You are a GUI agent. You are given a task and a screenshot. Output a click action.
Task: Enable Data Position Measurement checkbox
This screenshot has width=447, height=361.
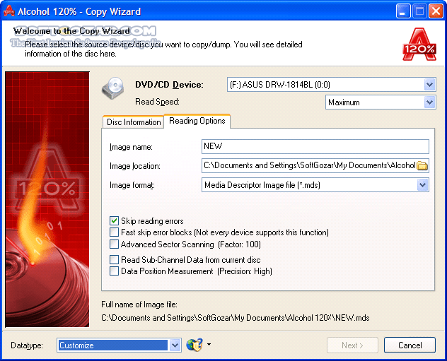click(115, 271)
